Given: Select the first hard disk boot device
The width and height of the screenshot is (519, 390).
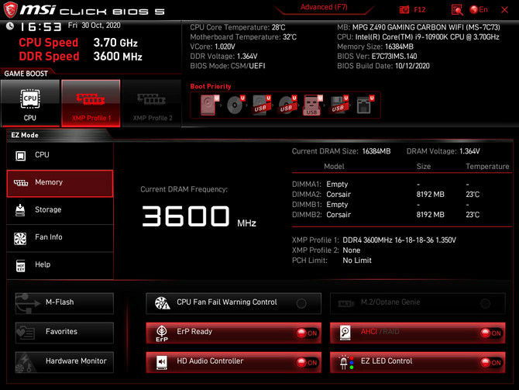Looking at the screenshot, I should click(x=209, y=105).
